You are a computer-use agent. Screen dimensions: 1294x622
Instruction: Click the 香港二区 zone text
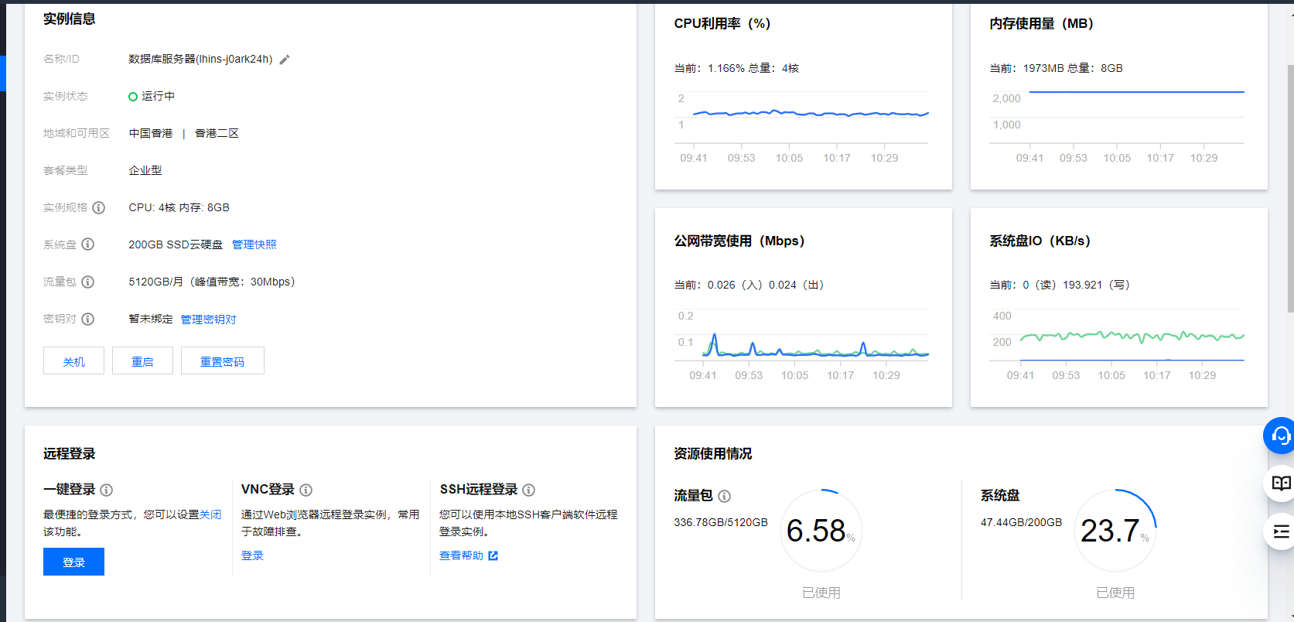pyautogui.click(x=217, y=133)
